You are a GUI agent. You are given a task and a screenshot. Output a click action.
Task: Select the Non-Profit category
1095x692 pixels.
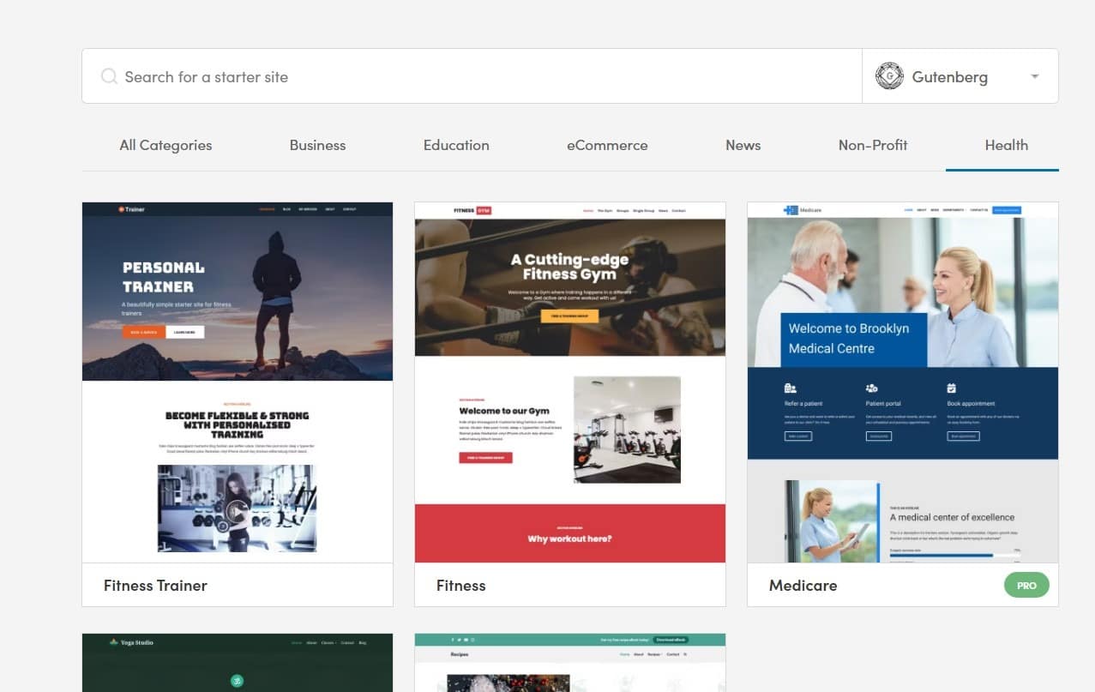click(872, 145)
